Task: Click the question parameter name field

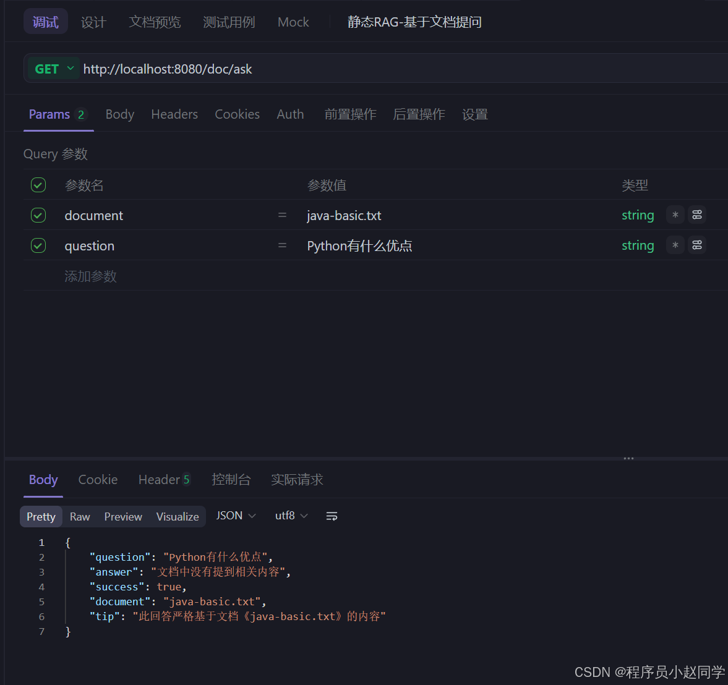Action: point(90,245)
